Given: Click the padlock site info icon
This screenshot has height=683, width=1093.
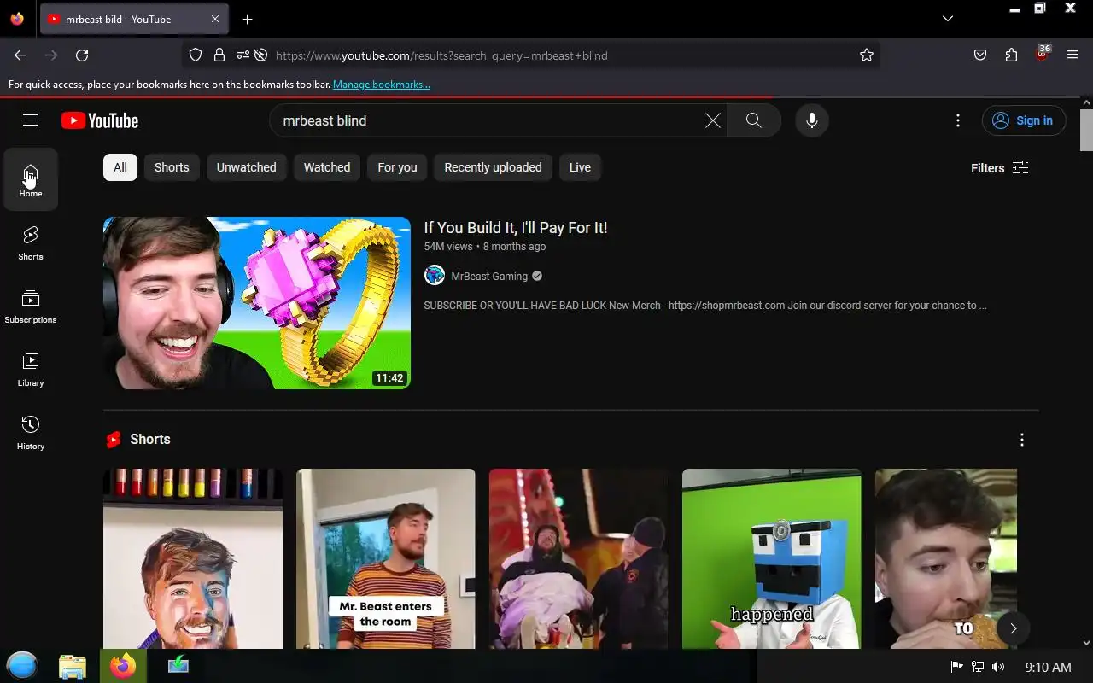Looking at the screenshot, I should point(219,55).
